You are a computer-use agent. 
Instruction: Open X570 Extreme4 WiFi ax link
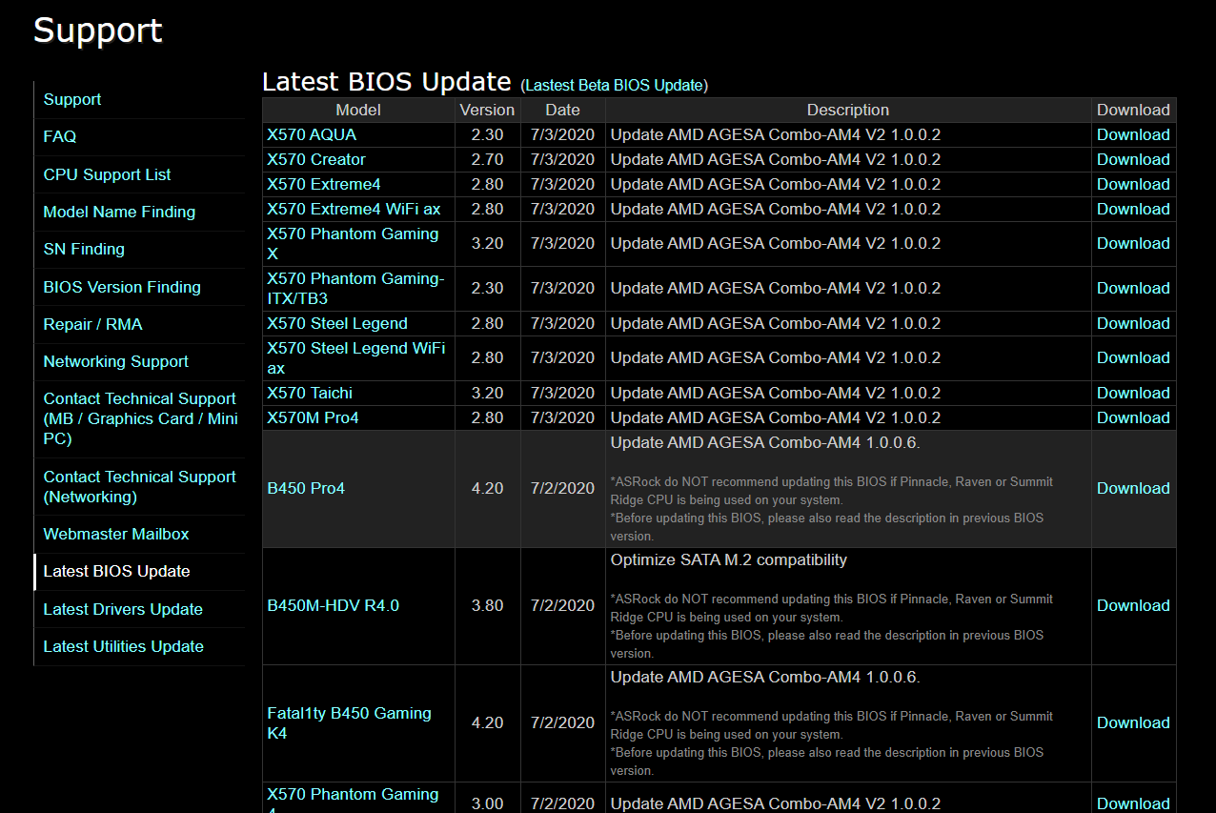click(x=354, y=209)
